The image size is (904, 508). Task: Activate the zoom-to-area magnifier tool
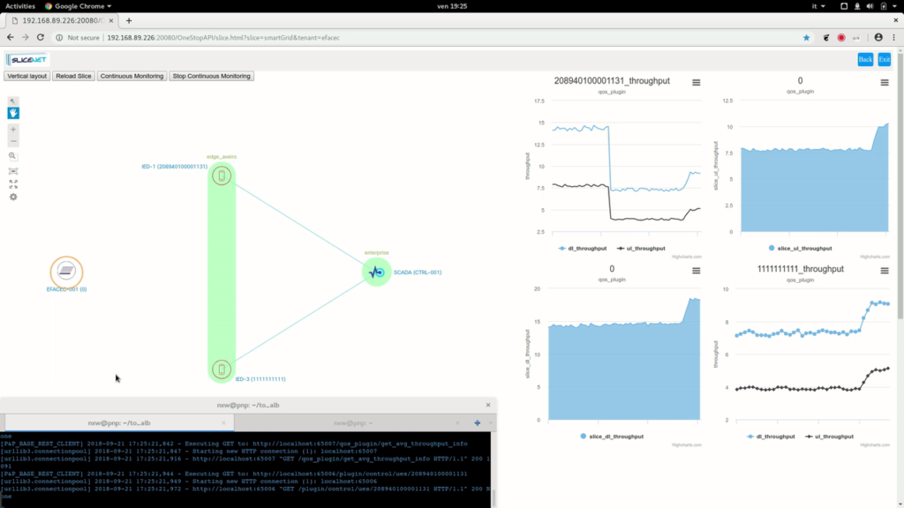point(13,156)
